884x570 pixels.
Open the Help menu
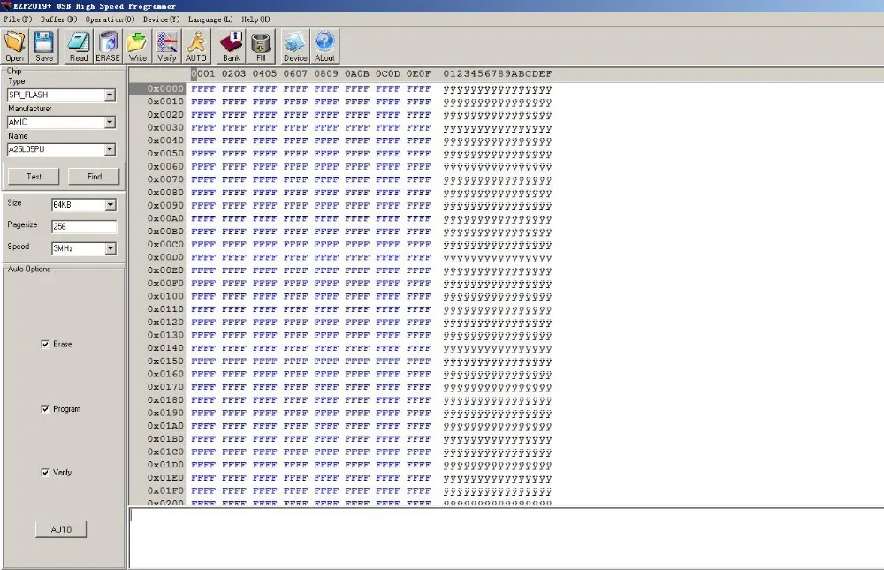pyautogui.click(x=256, y=19)
